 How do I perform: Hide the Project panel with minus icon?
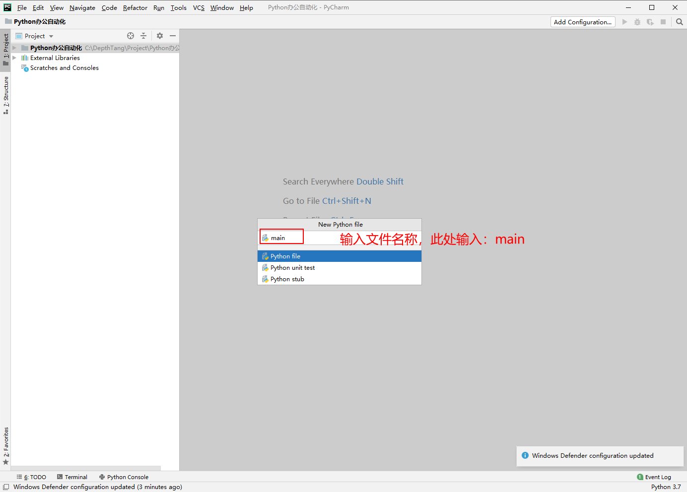click(x=173, y=36)
